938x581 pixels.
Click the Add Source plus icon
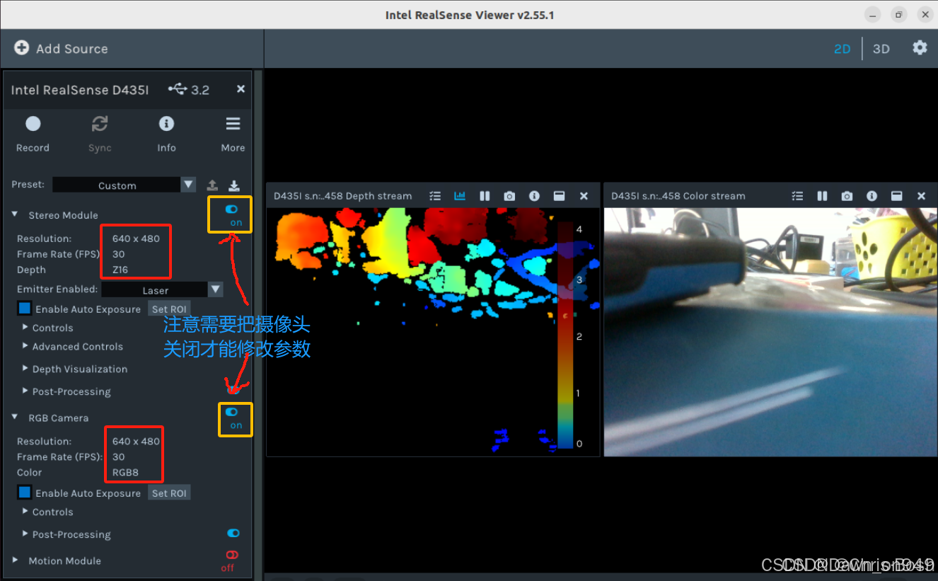coord(22,48)
